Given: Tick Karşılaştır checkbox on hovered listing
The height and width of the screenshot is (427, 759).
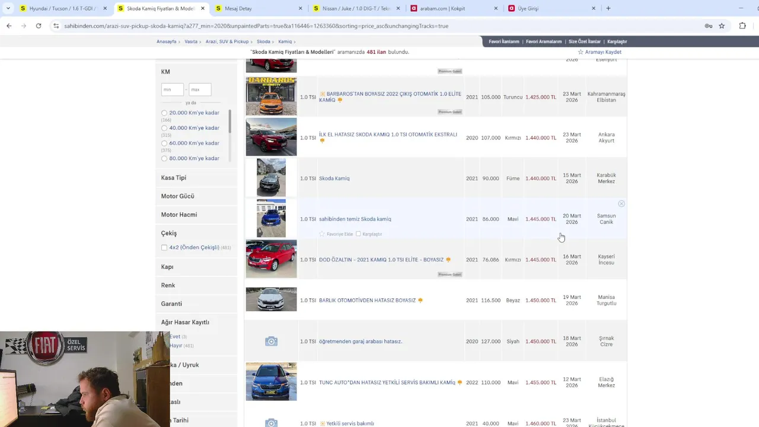Looking at the screenshot, I should [358, 234].
